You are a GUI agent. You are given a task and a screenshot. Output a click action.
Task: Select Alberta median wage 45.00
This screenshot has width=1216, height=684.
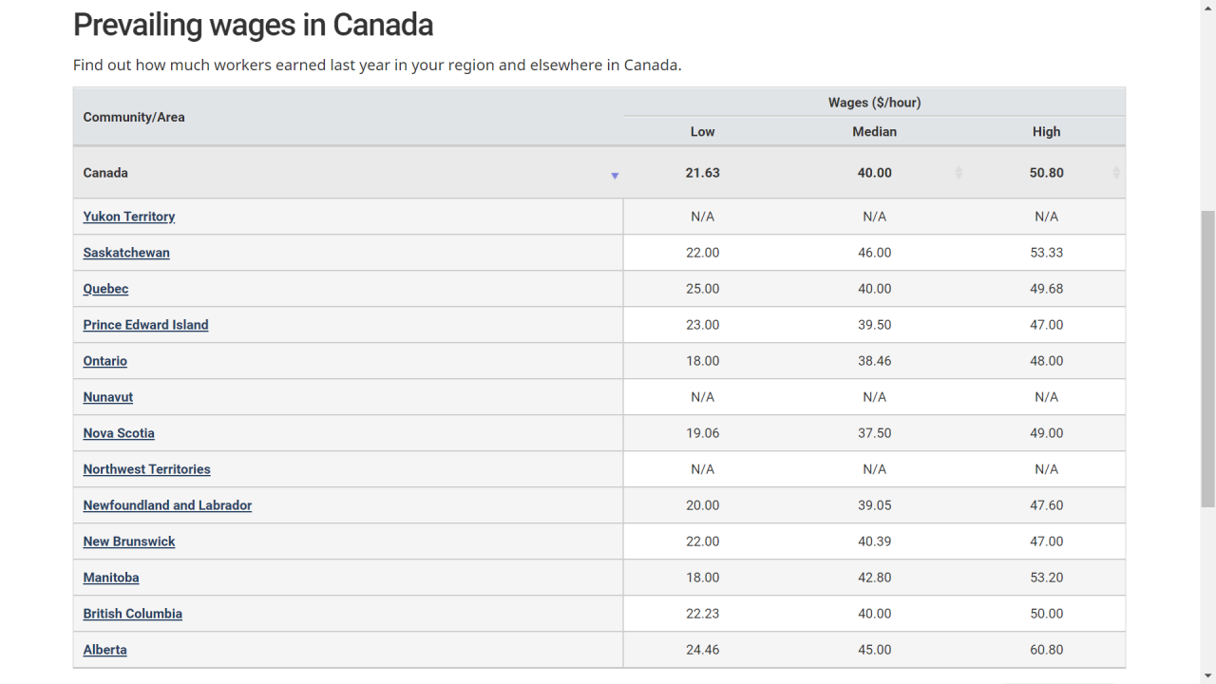click(874, 650)
